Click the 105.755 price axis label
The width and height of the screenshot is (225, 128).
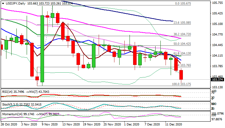218,3
